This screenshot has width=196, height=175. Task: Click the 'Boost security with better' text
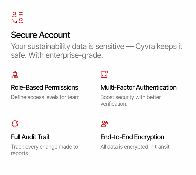tap(131, 97)
